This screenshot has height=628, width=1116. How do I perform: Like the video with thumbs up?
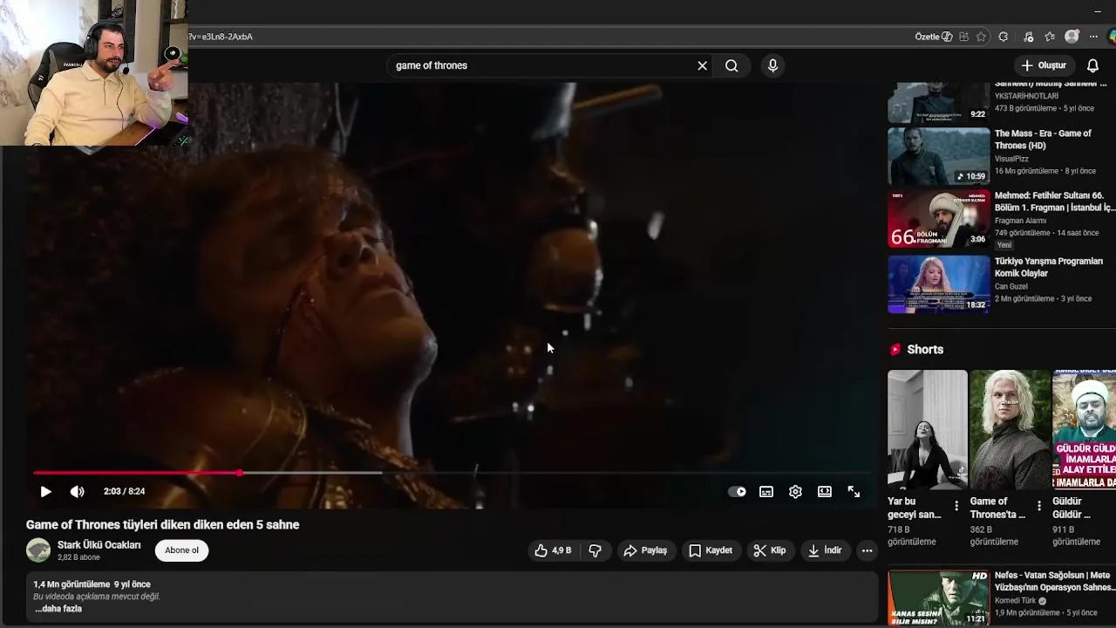tap(552, 550)
